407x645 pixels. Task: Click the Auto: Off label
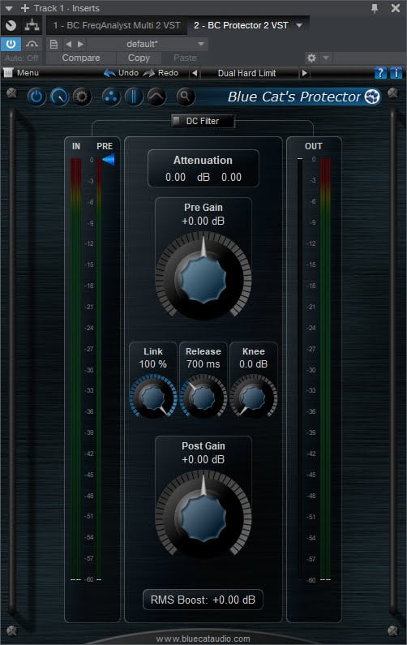22,58
